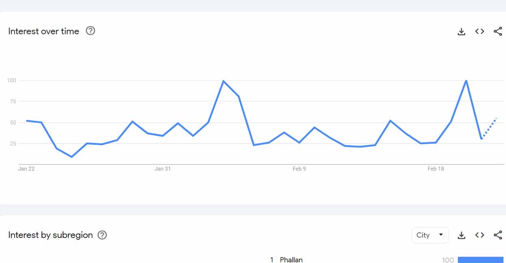Click the dotted forecast line segment

489,127
